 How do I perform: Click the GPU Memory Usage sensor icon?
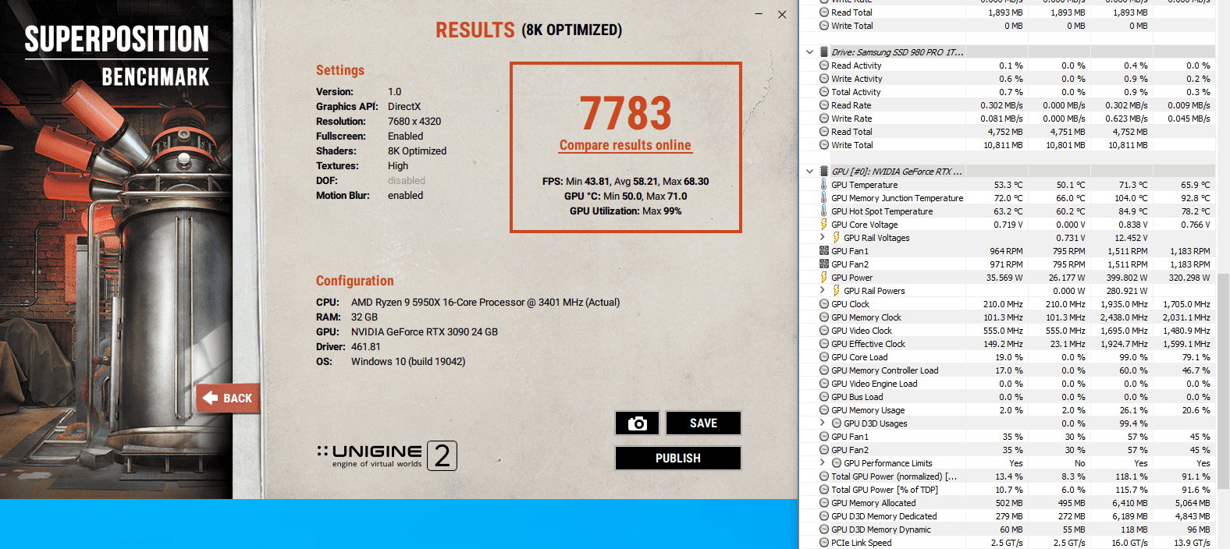point(824,410)
